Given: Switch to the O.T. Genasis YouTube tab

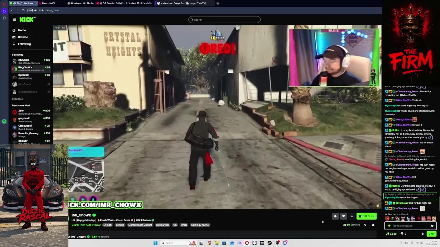Looking at the screenshot, I should (110, 3).
